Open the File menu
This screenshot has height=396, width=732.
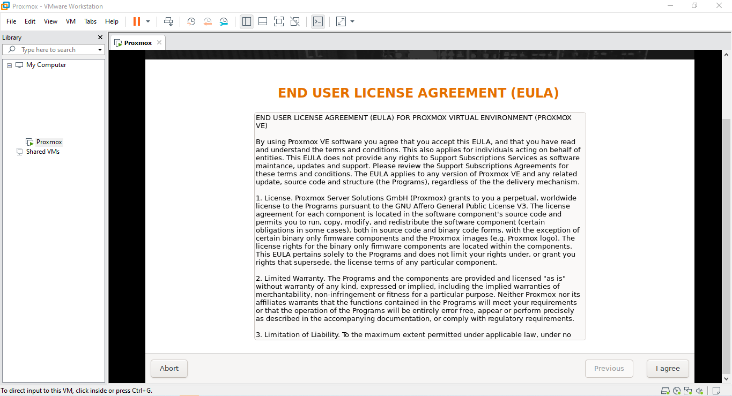[x=11, y=21]
